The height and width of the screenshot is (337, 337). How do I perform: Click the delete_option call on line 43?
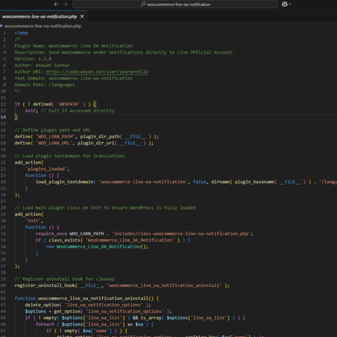pos(42,305)
